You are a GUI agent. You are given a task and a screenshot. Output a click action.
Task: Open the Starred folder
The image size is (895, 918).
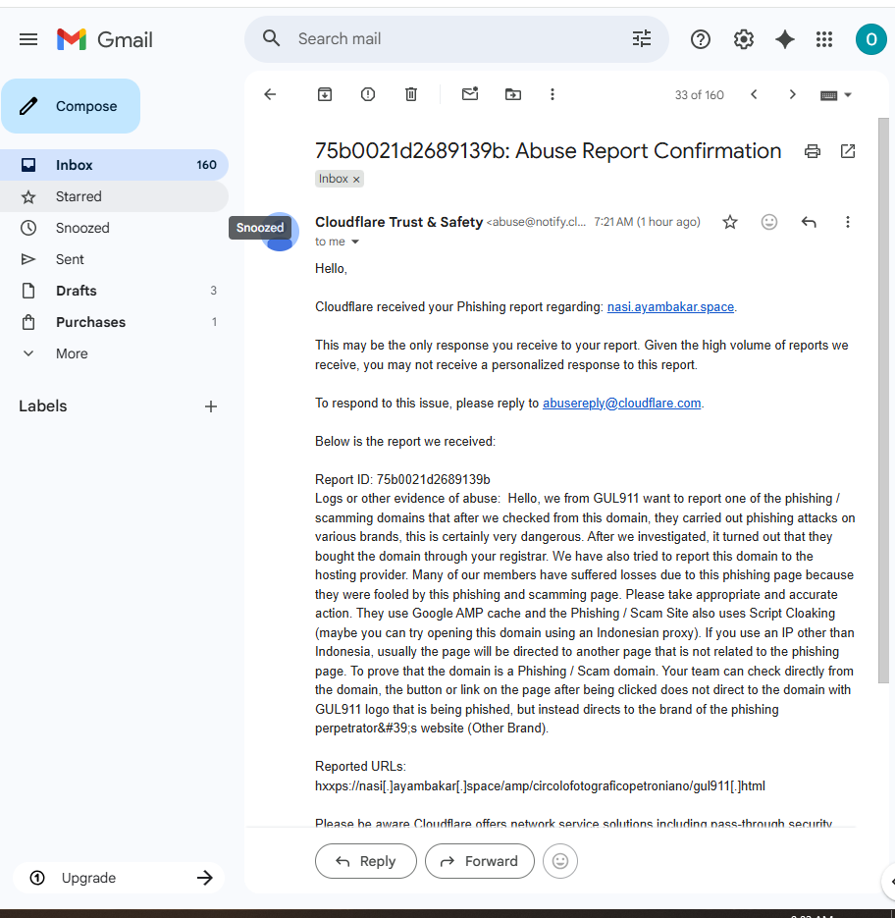[x=114, y=196]
